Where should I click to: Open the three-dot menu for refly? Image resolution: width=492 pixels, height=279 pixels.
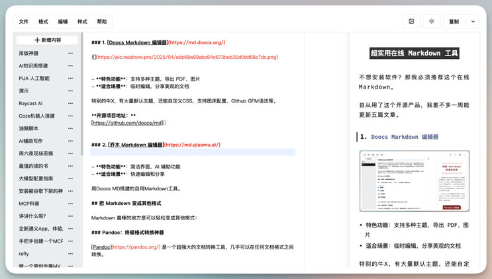coord(70,254)
